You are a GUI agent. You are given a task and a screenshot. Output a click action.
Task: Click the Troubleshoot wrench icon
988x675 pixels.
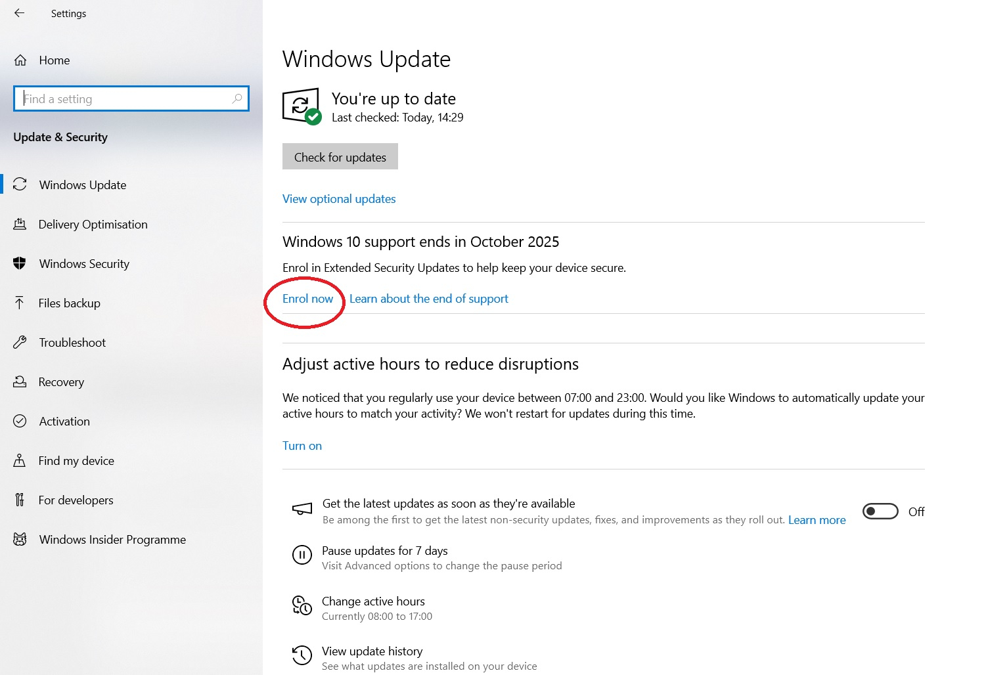tap(20, 343)
